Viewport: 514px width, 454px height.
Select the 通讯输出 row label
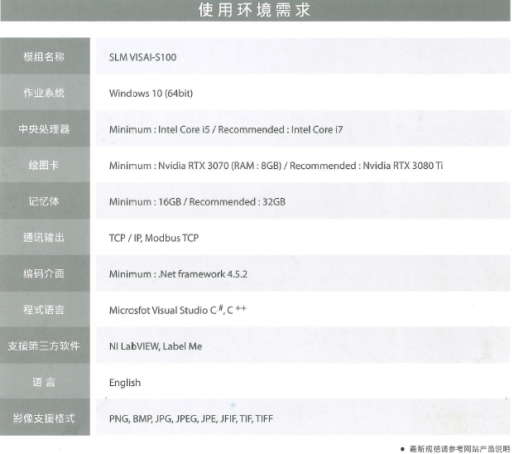tap(45, 238)
